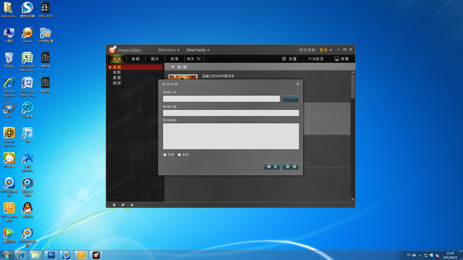
Task: Open Internet Explorer desktop icon
Action: (x=9, y=87)
